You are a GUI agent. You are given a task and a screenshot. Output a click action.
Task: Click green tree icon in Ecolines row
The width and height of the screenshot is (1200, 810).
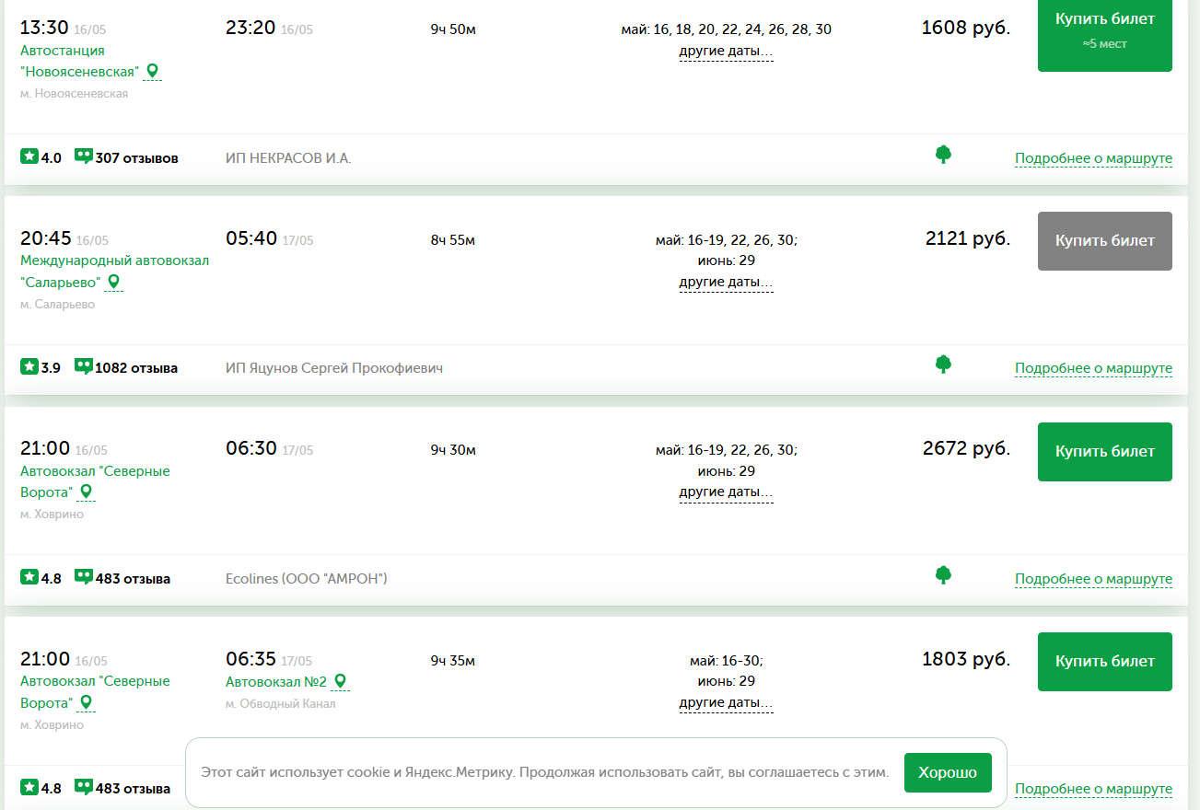tap(943, 575)
